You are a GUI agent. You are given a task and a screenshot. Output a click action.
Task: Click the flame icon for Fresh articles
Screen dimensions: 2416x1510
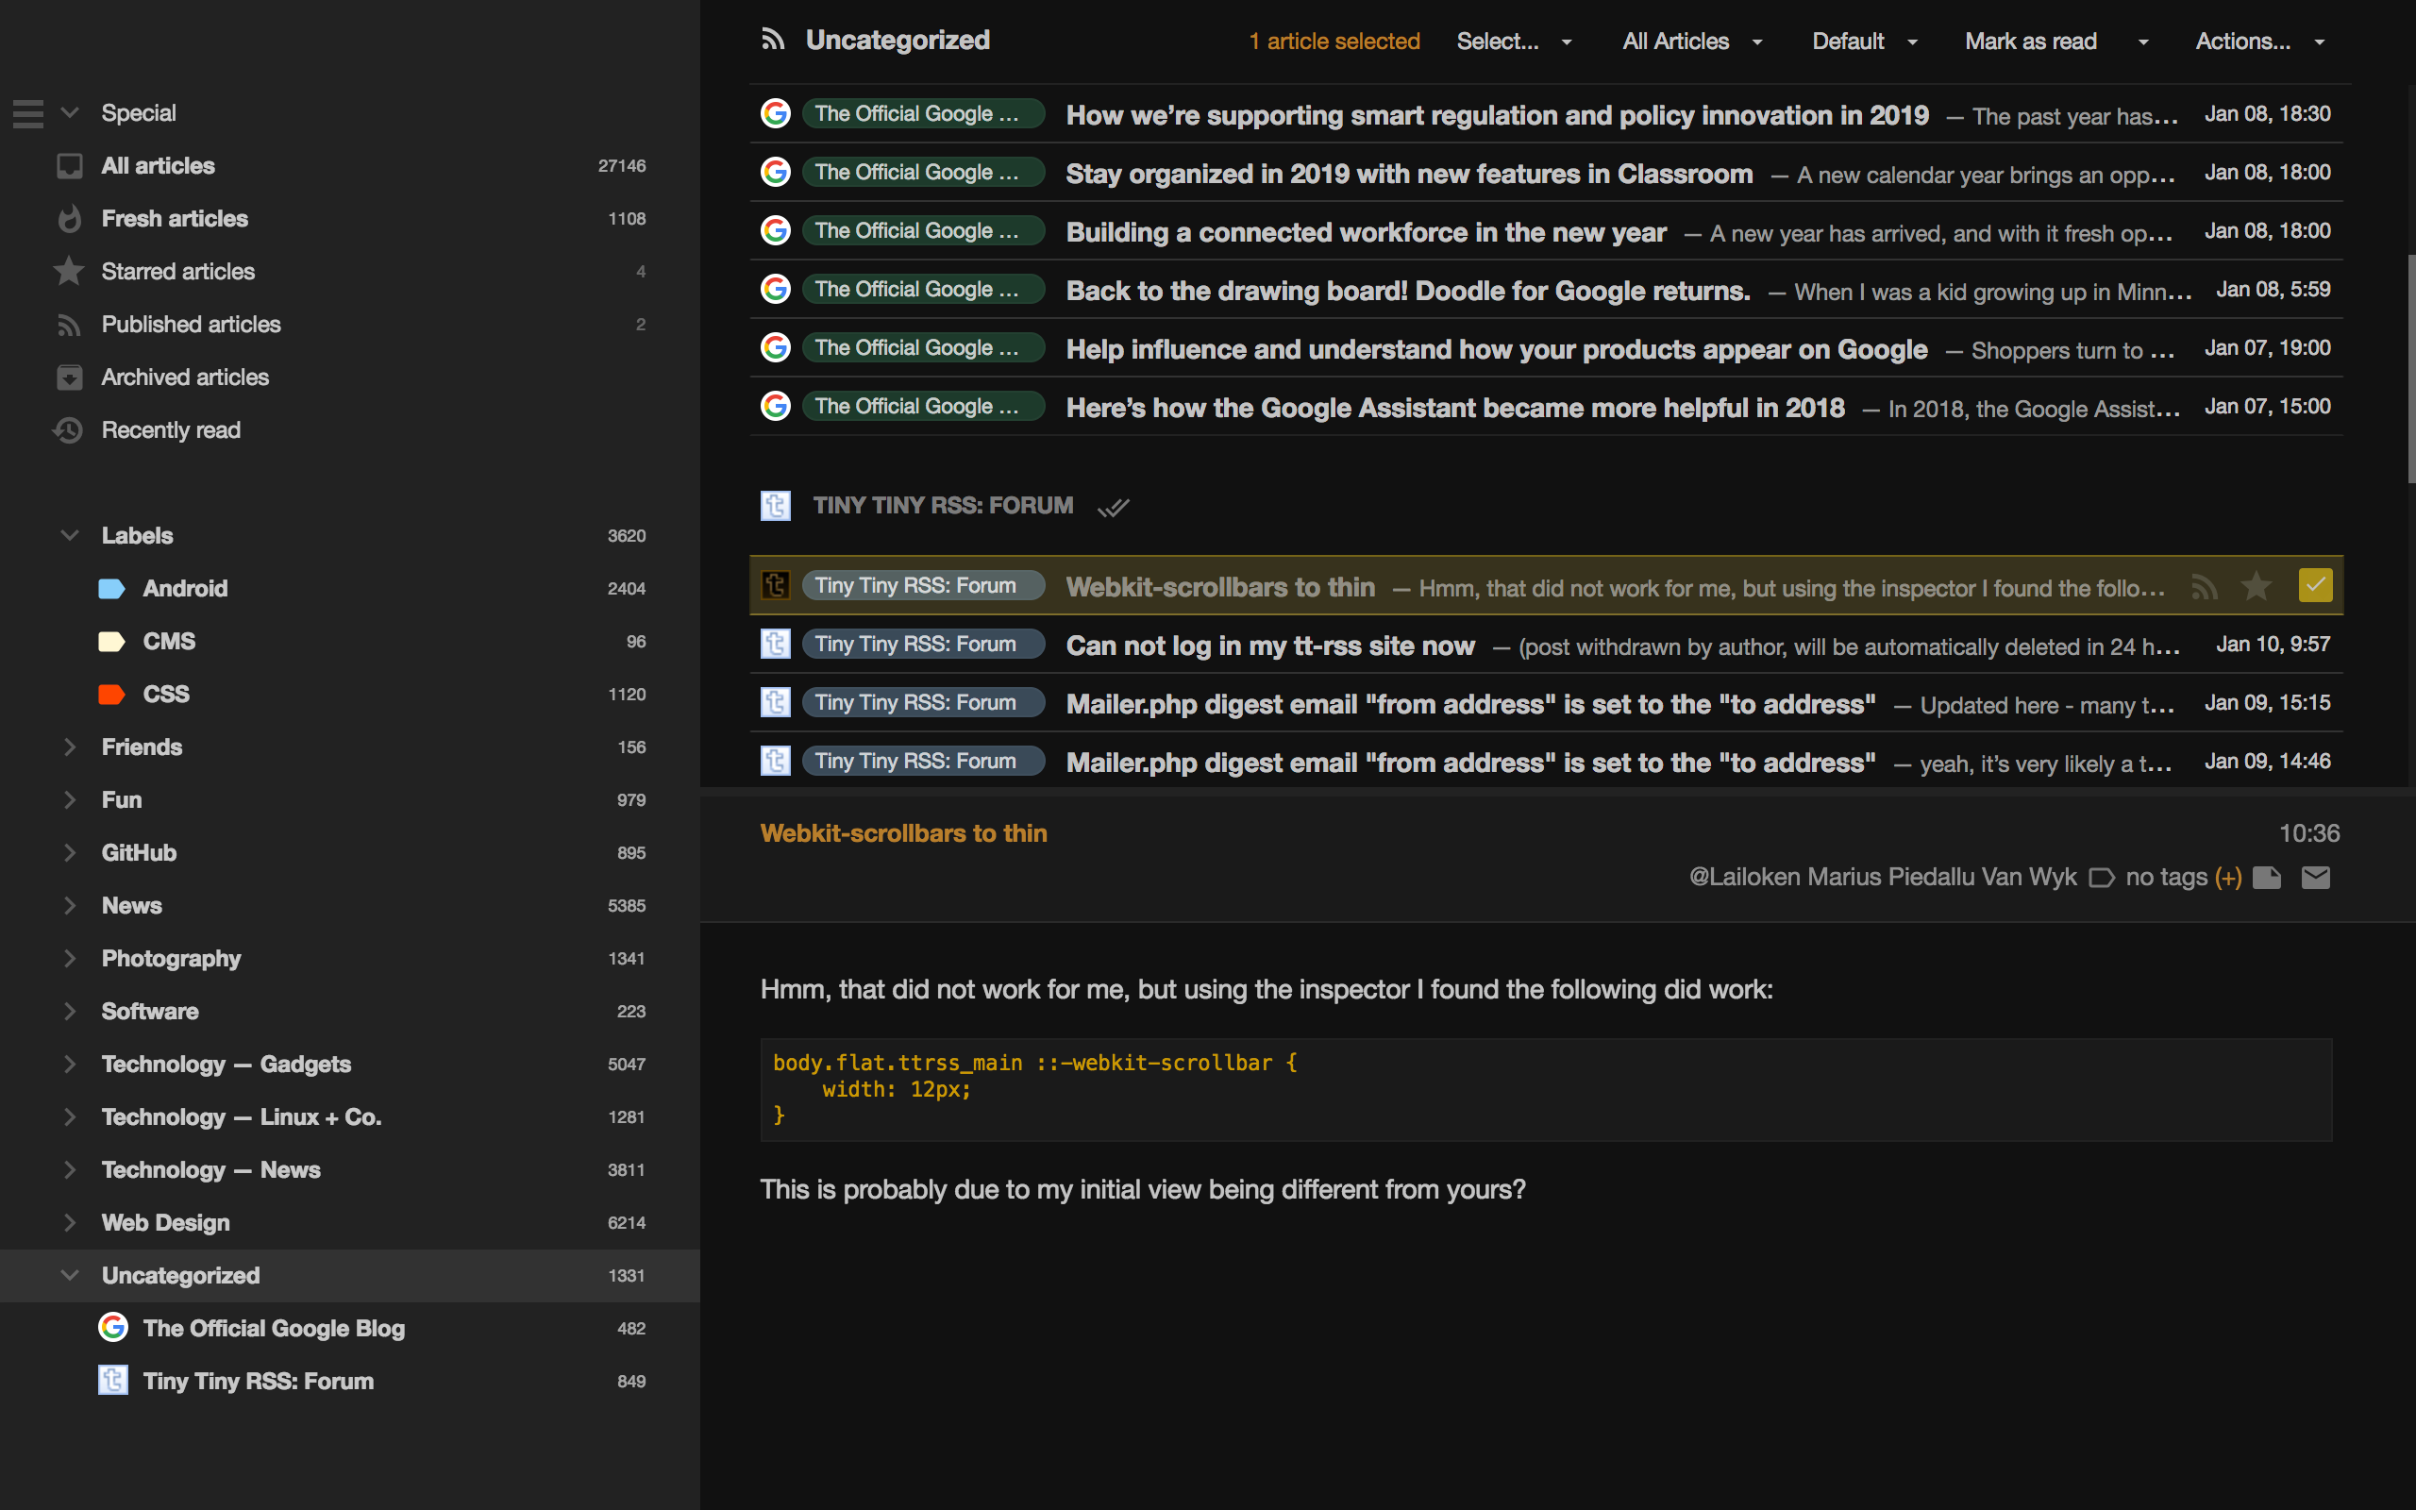(x=69, y=219)
